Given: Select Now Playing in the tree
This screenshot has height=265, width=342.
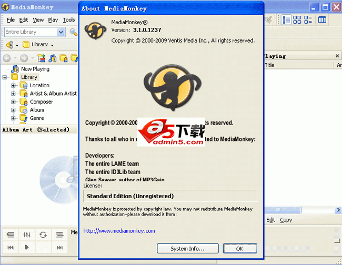Looking at the screenshot, I should (x=35, y=69).
